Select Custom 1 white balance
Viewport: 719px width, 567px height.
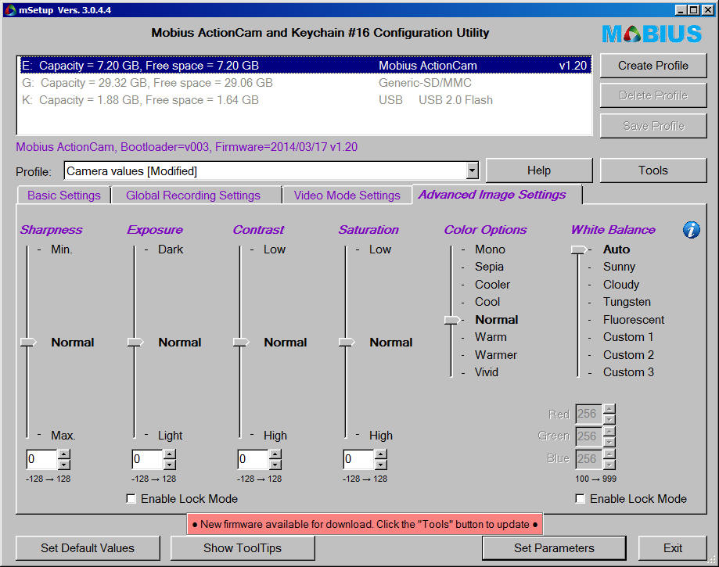tap(628, 337)
